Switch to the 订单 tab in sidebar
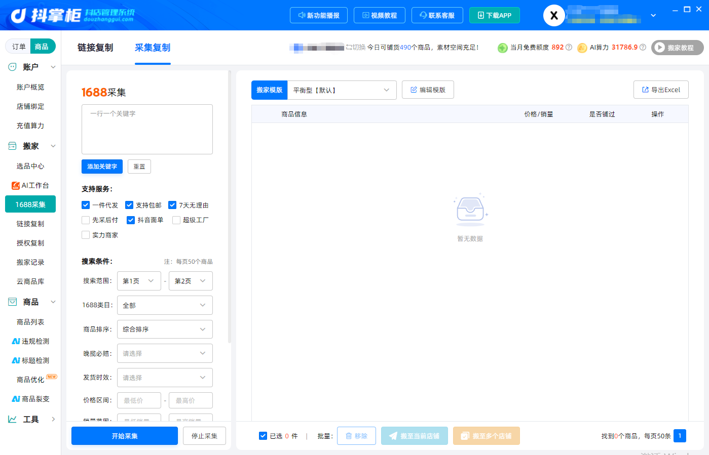 [x=19, y=47]
